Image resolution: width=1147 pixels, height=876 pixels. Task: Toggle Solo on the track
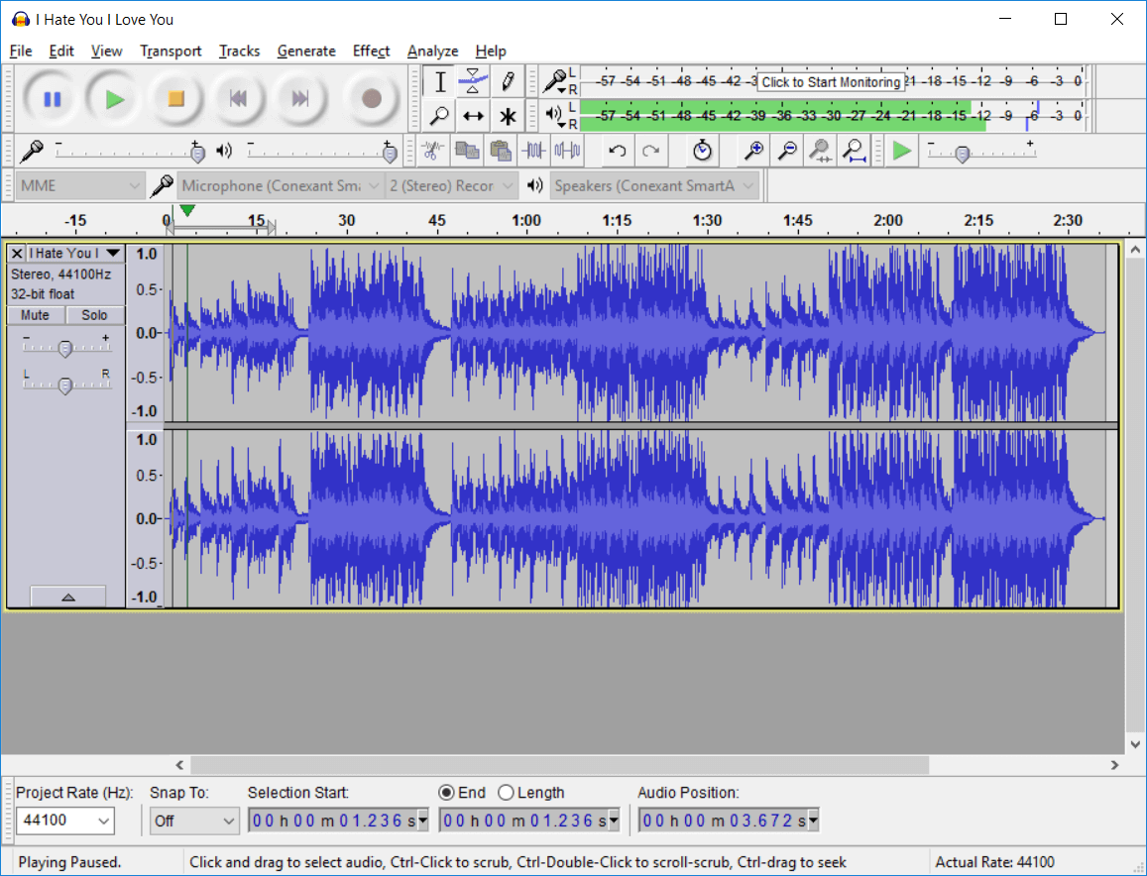94,315
